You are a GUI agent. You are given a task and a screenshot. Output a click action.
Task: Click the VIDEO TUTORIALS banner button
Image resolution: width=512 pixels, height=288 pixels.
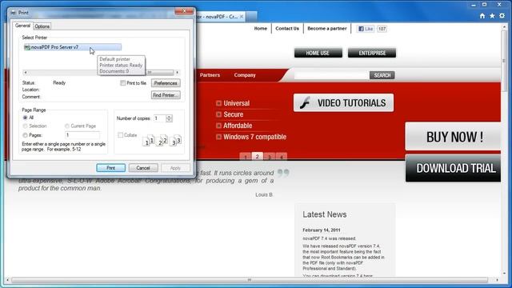point(343,103)
